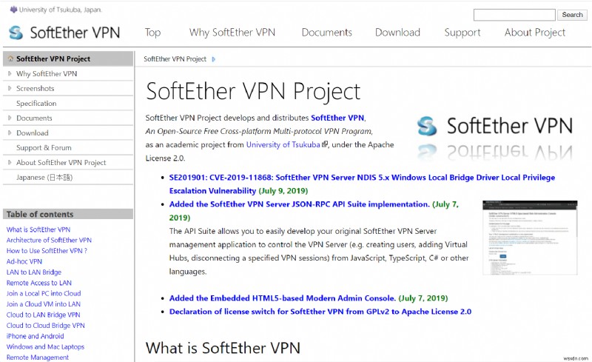Viewport: 592px width, 362px height.
Task: Click the breadcrumb arrow icon after SoftEther VPN Project
Action: (x=215, y=59)
